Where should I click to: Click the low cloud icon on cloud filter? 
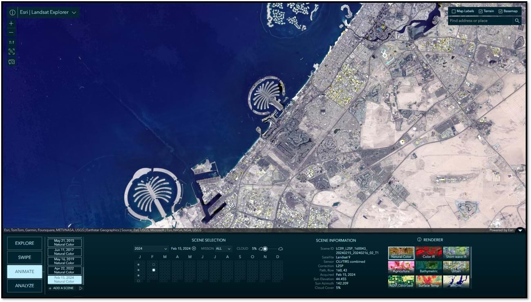click(261, 249)
